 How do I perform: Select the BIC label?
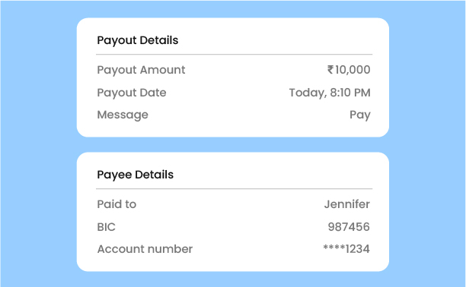(x=106, y=227)
